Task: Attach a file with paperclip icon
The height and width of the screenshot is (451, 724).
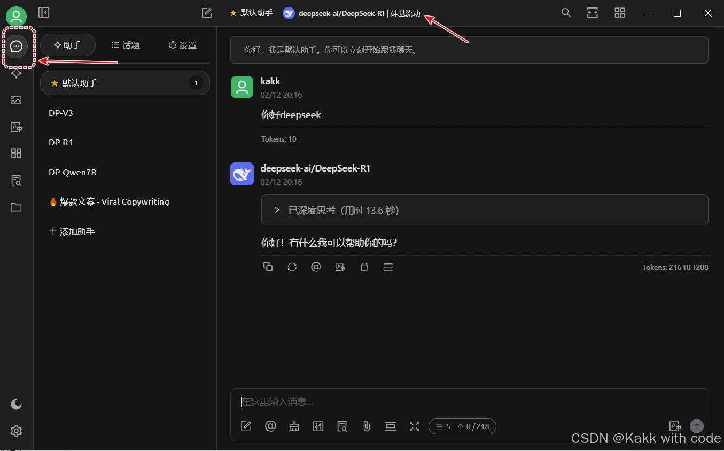Action: coord(367,426)
